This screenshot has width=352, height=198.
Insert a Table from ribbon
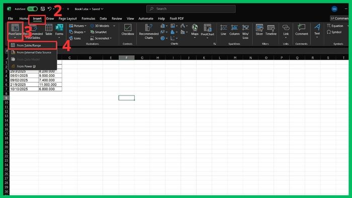pos(49,30)
